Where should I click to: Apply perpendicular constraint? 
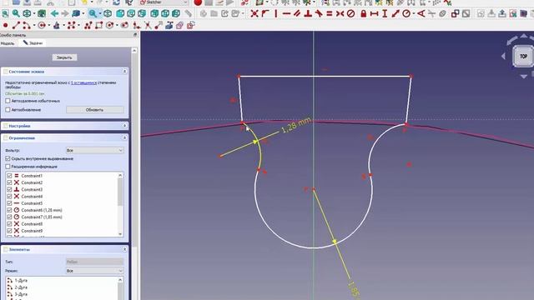pyautogui.click(x=308, y=13)
